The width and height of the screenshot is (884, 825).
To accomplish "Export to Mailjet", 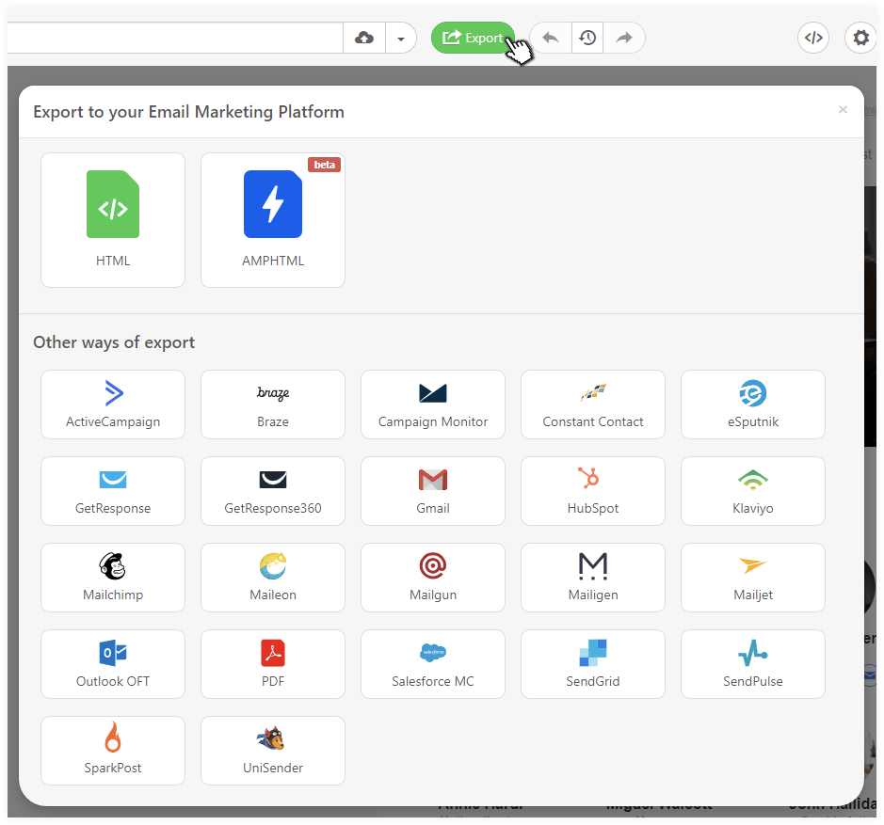I will pyautogui.click(x=753, y=578).
